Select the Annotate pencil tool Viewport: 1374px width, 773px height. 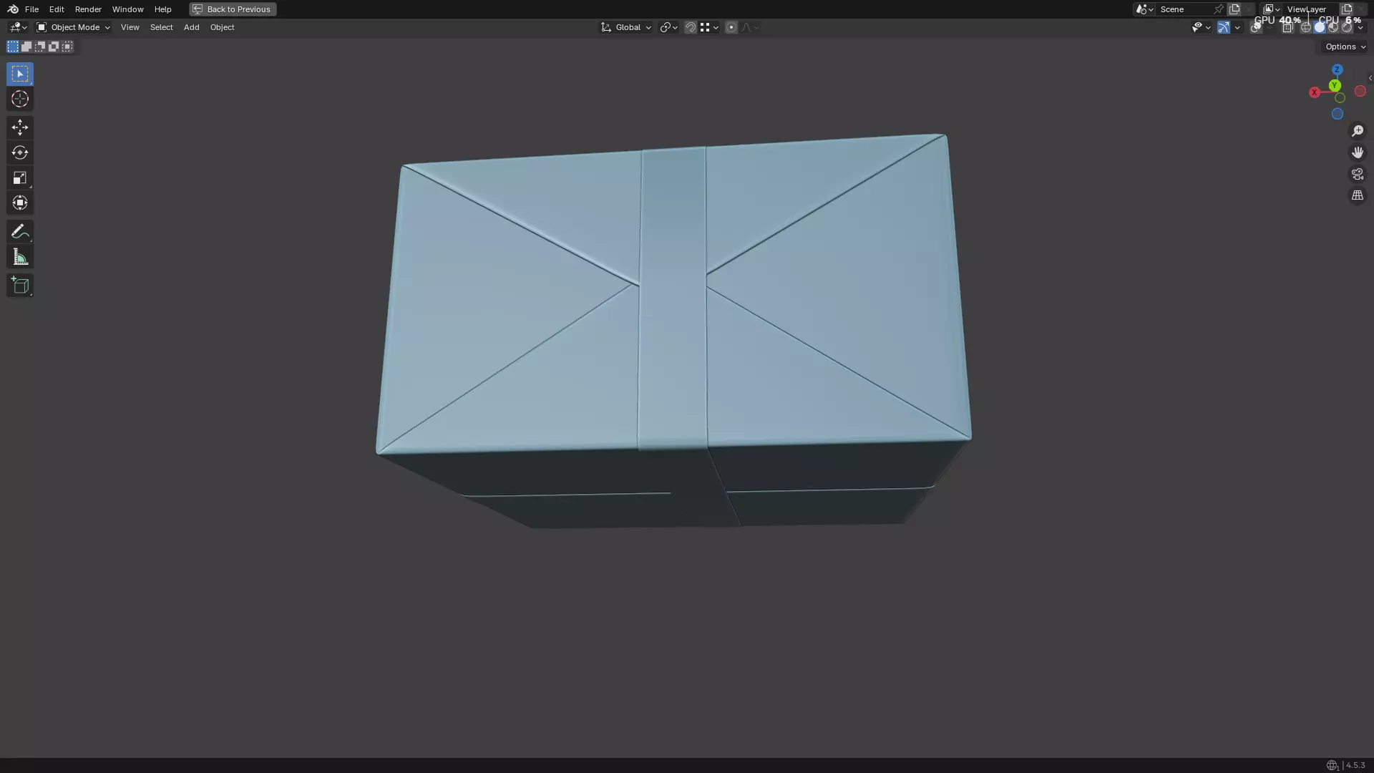19,231
